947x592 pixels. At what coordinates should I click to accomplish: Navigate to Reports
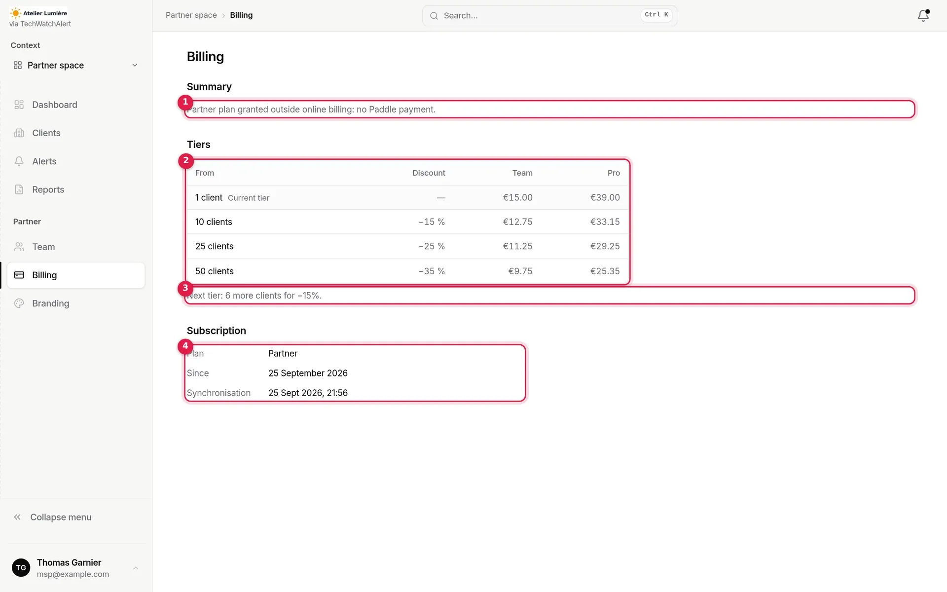pyautogui.click(x=75, y=189)
